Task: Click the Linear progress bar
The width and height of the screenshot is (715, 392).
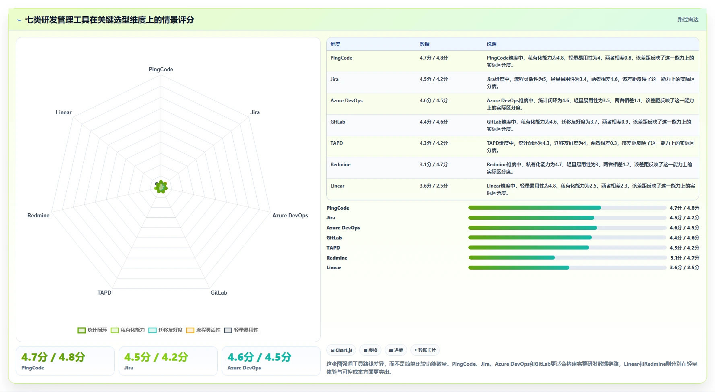Action: point(567,268)
